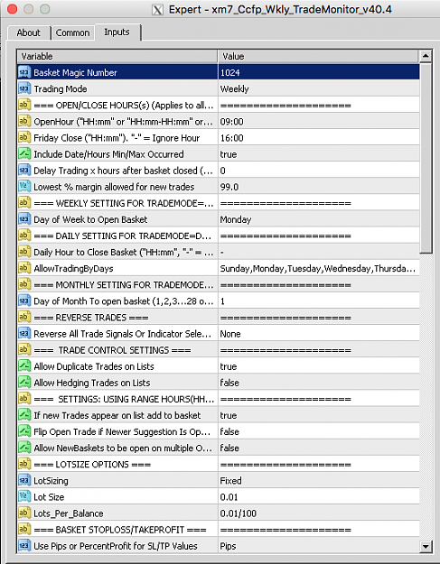The image size is (440, 564).
Task: Click the integer icon beside LotSizing
Action: (x=24, y=480)
